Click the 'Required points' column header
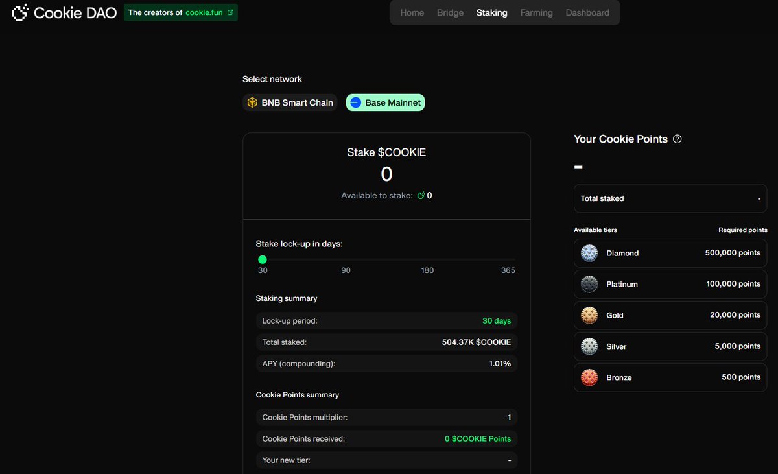Image resolution: width=778 pixels, height=474 pixels. 743,230
